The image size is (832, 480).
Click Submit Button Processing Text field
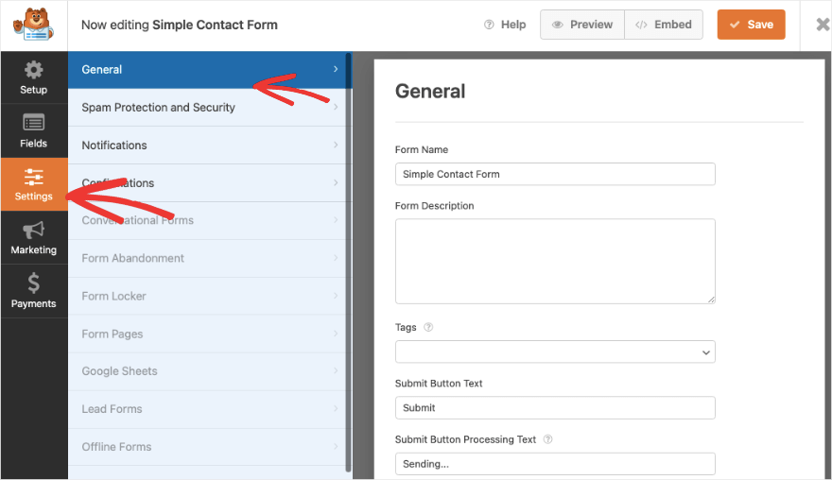(x=555, y=464)
